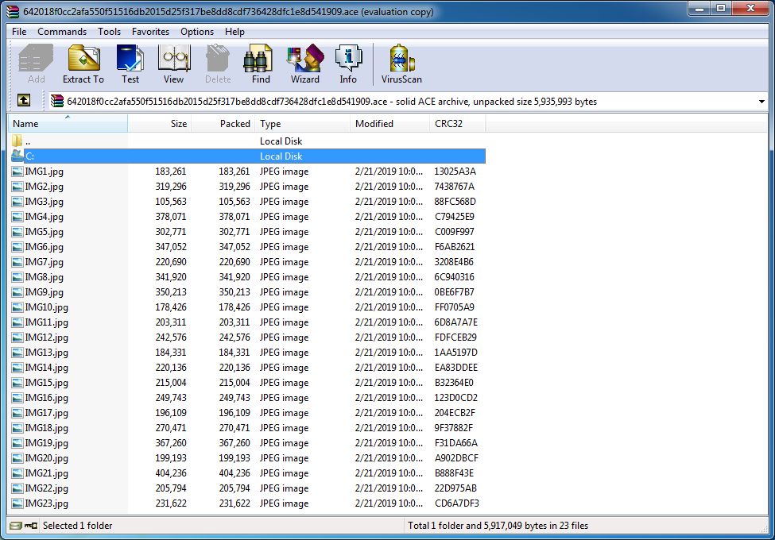Start VirusScan on the archive
The image size is (775, 540).
[401, 64]
